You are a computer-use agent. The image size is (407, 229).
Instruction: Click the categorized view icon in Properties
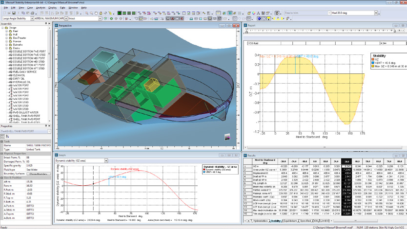coord(2,136)
